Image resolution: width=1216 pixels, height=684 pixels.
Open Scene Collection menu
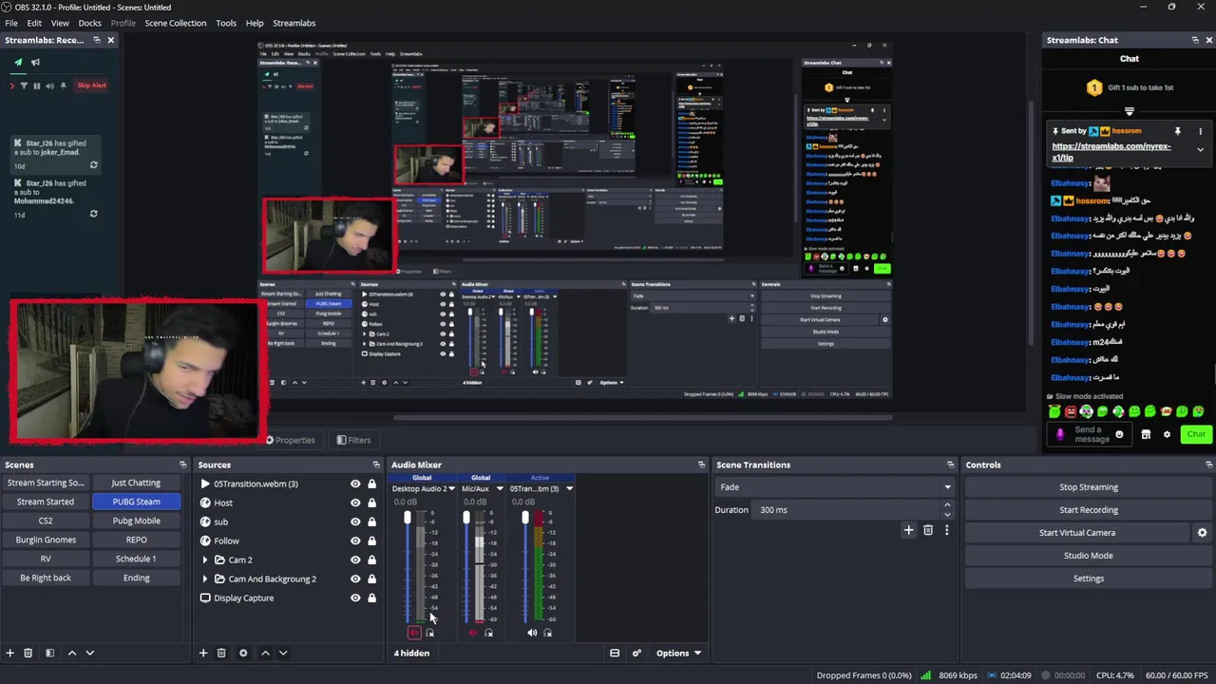point(175,23)
